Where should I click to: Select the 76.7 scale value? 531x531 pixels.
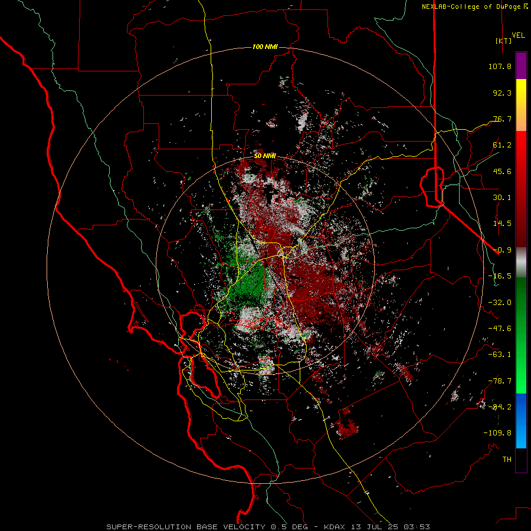[x=502, y=119]
